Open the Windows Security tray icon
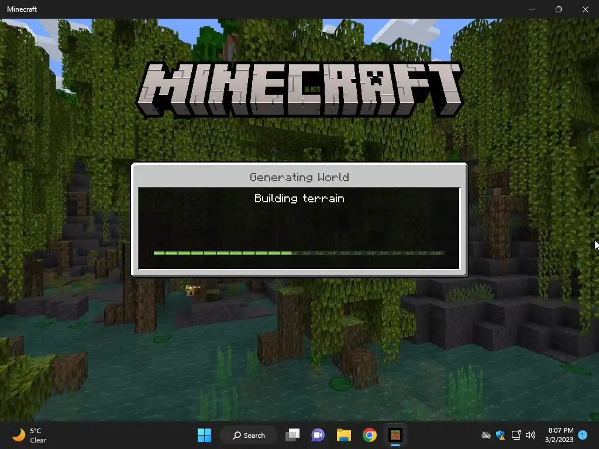 [501, 435]
